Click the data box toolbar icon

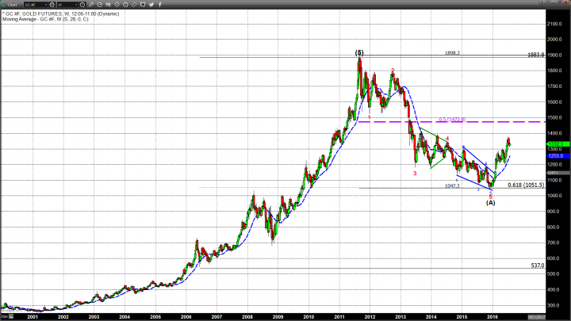[x=108, y=5]
